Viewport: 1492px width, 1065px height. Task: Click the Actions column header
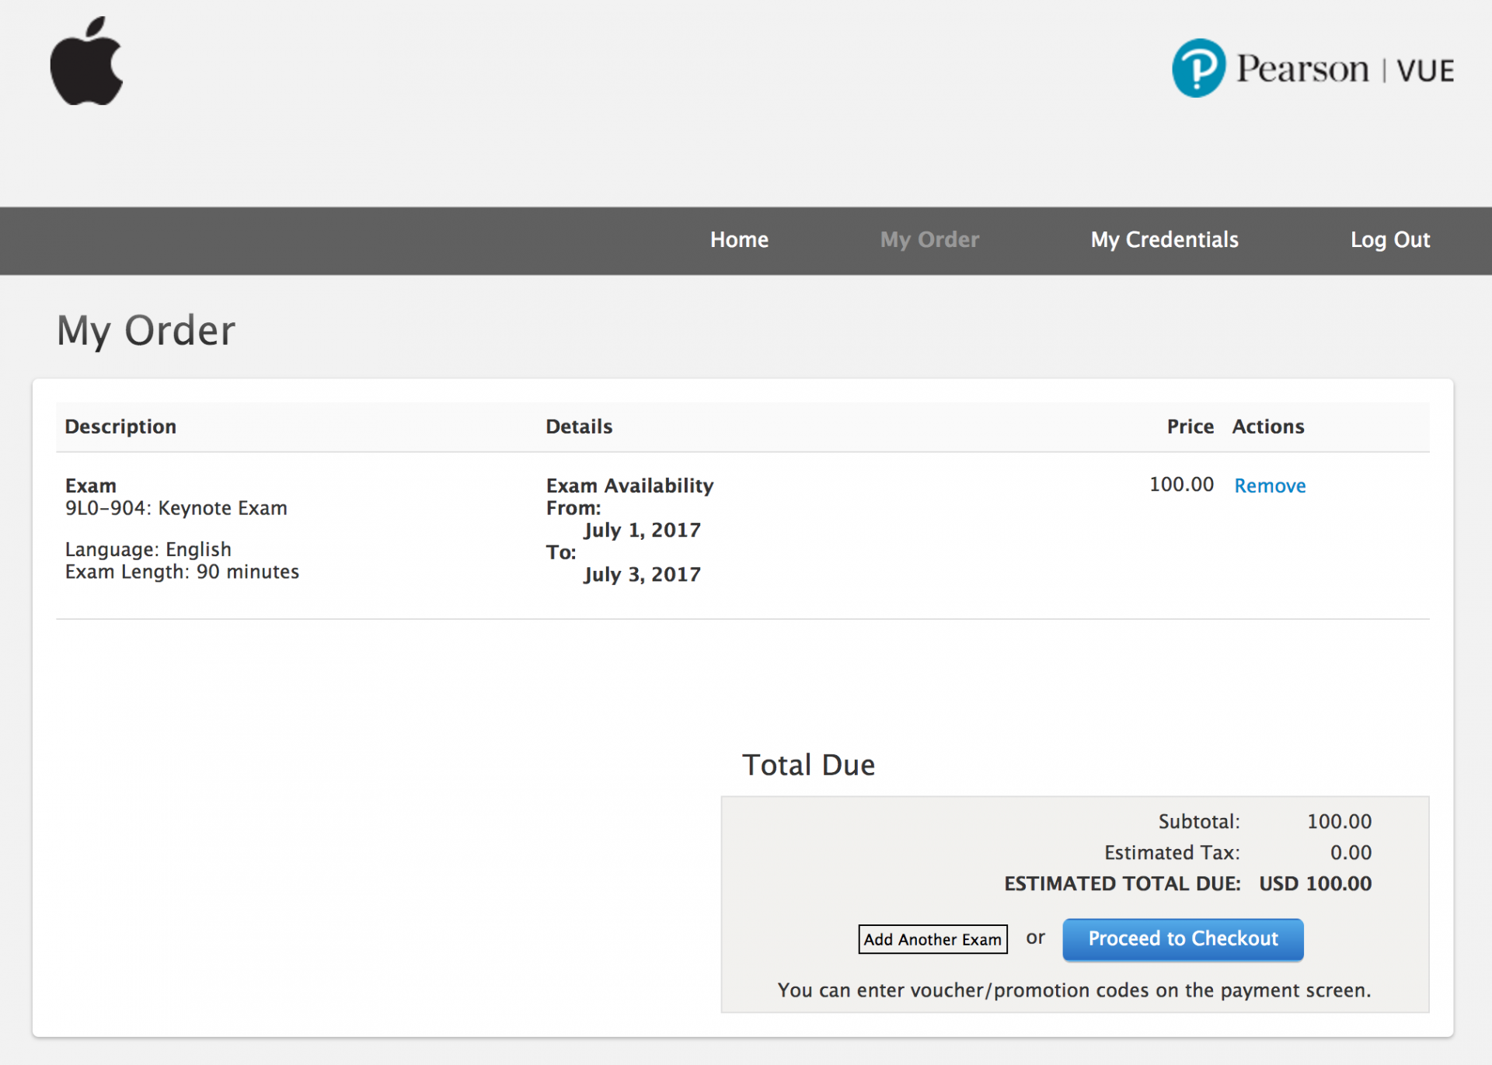pos(1267,426)
